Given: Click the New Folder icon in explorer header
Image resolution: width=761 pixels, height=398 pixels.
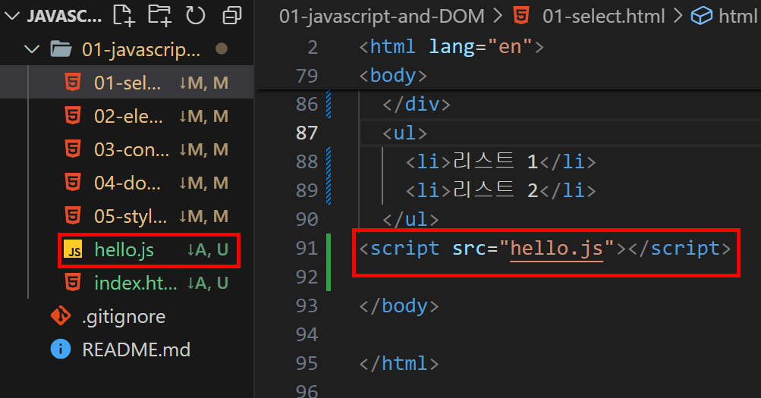Looking at the screenshot, I should [x=159, y=15].
